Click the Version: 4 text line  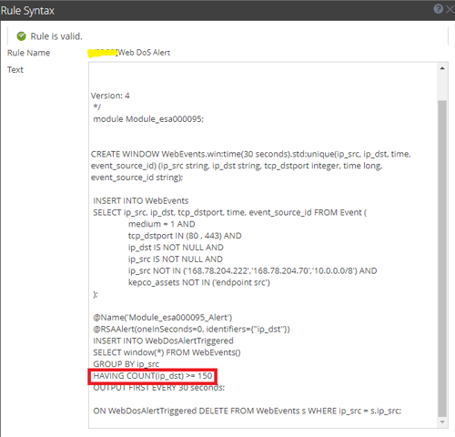click(x=110, y=96)
